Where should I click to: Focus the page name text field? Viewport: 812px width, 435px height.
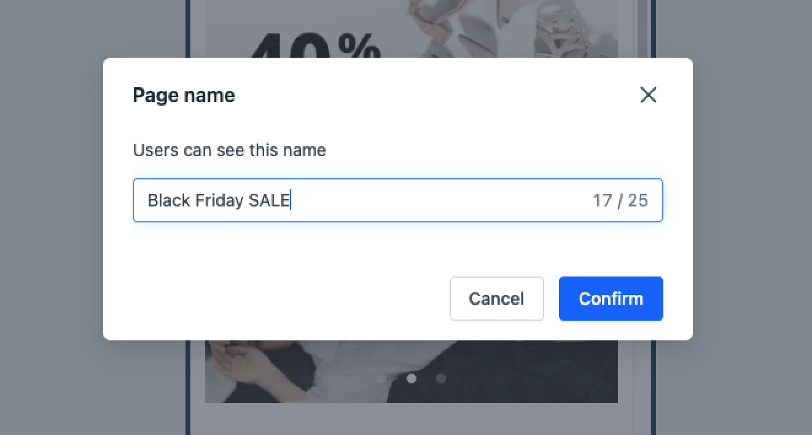click(430, 200)
